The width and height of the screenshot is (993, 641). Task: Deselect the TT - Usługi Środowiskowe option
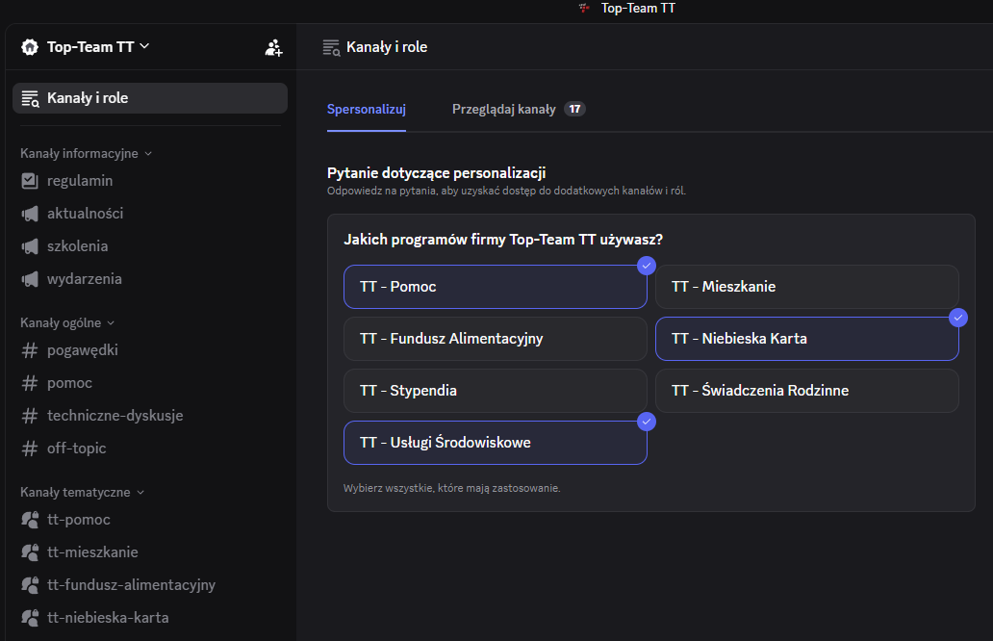pos(496,443)
